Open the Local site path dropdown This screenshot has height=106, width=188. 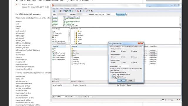pos(69,29)
